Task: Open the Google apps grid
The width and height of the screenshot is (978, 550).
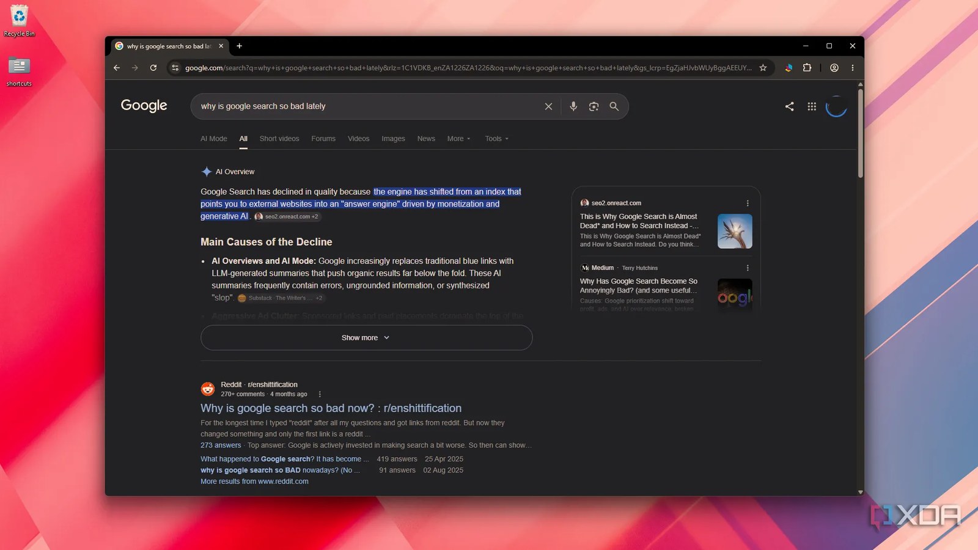Action: point(812,106)
